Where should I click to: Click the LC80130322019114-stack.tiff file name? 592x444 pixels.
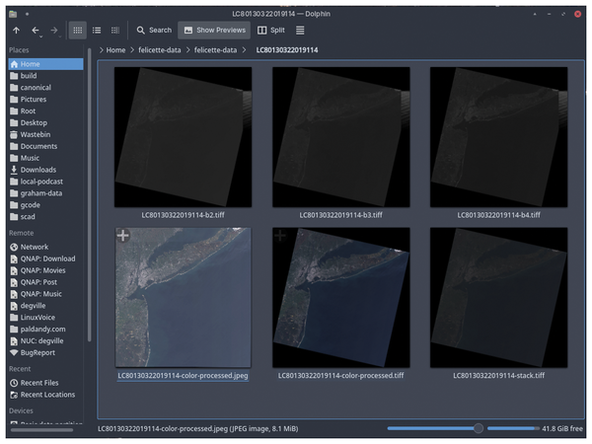point(498,376)
